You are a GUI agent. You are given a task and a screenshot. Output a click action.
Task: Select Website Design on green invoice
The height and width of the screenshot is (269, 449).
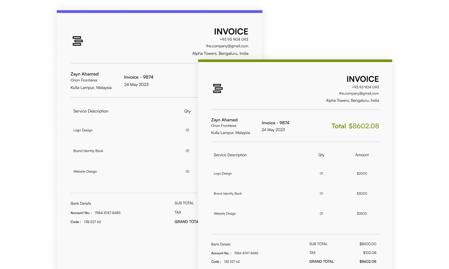[225, 214]
